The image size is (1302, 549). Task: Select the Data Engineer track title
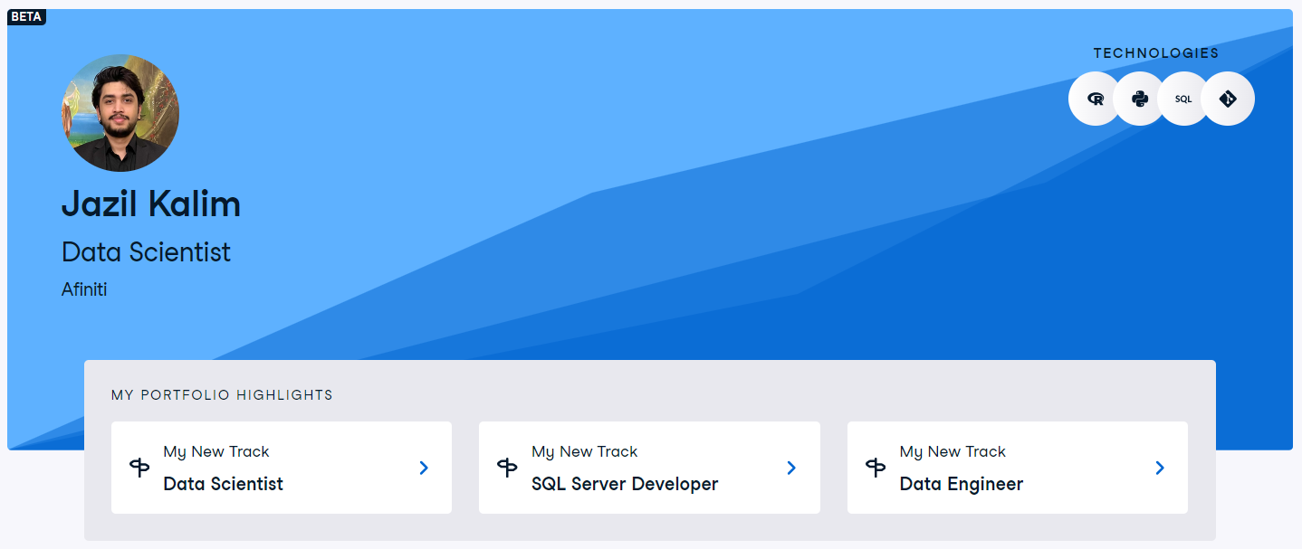961,484
